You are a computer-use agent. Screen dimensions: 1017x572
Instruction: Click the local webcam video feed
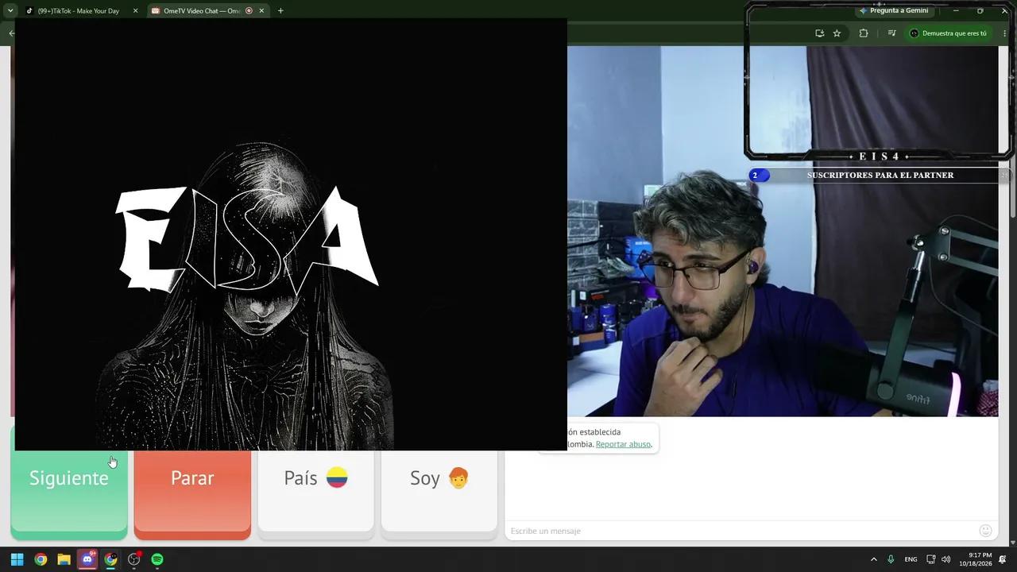click(x=783, y=231)
